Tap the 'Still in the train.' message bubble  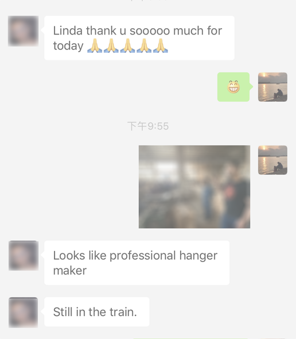point(97,312)
